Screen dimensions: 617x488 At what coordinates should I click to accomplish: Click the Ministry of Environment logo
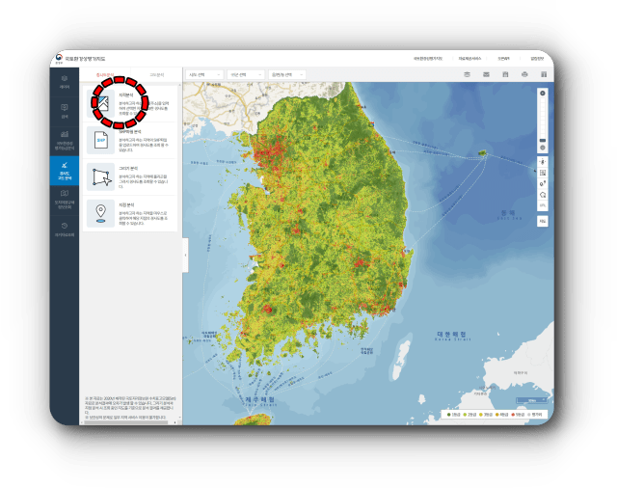[x=59, y=59]
